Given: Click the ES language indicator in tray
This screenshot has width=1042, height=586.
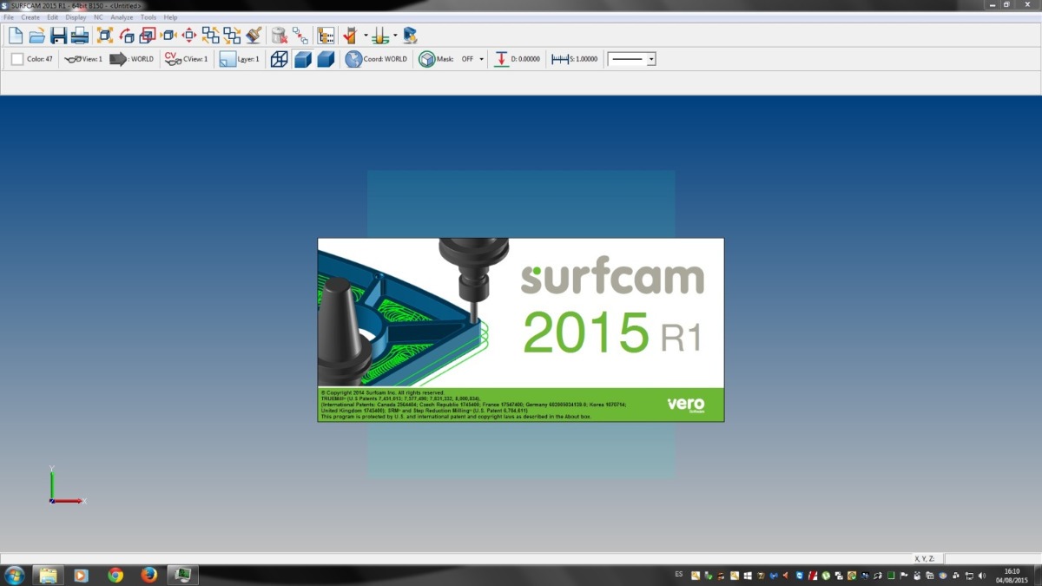Looking at the screenshot, I should pyautogui.click(x=678, y=575).
